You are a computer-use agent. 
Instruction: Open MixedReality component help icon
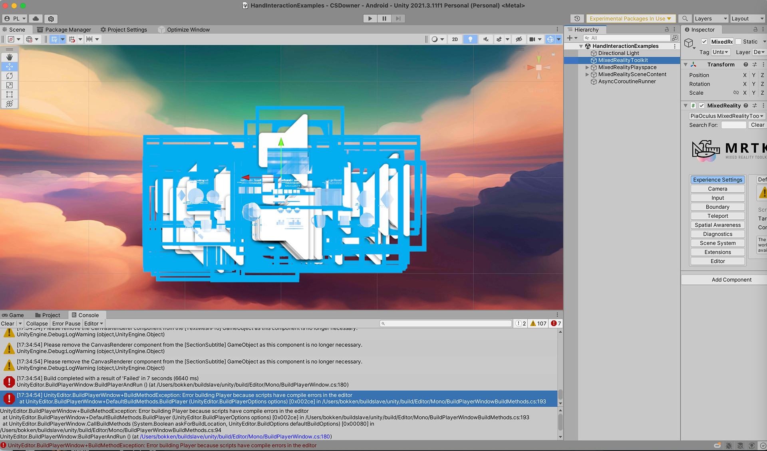pyautogui.click(x=745, y=105)
